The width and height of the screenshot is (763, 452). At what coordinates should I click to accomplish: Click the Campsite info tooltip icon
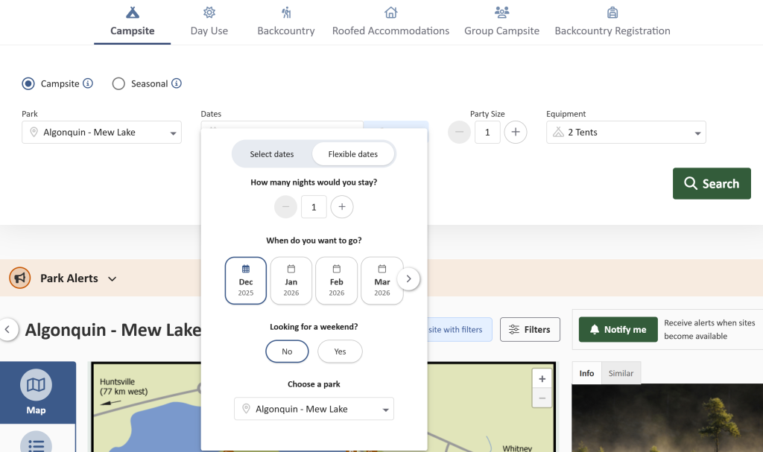[x=89, y=83]
